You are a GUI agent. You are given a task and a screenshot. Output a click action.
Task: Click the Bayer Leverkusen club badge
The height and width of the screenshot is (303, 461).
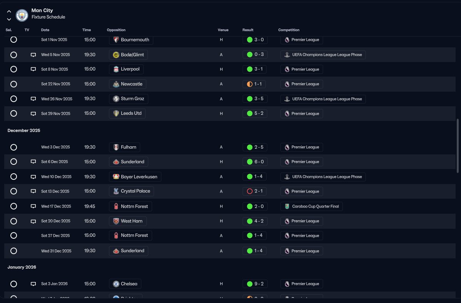click(116, 177)
